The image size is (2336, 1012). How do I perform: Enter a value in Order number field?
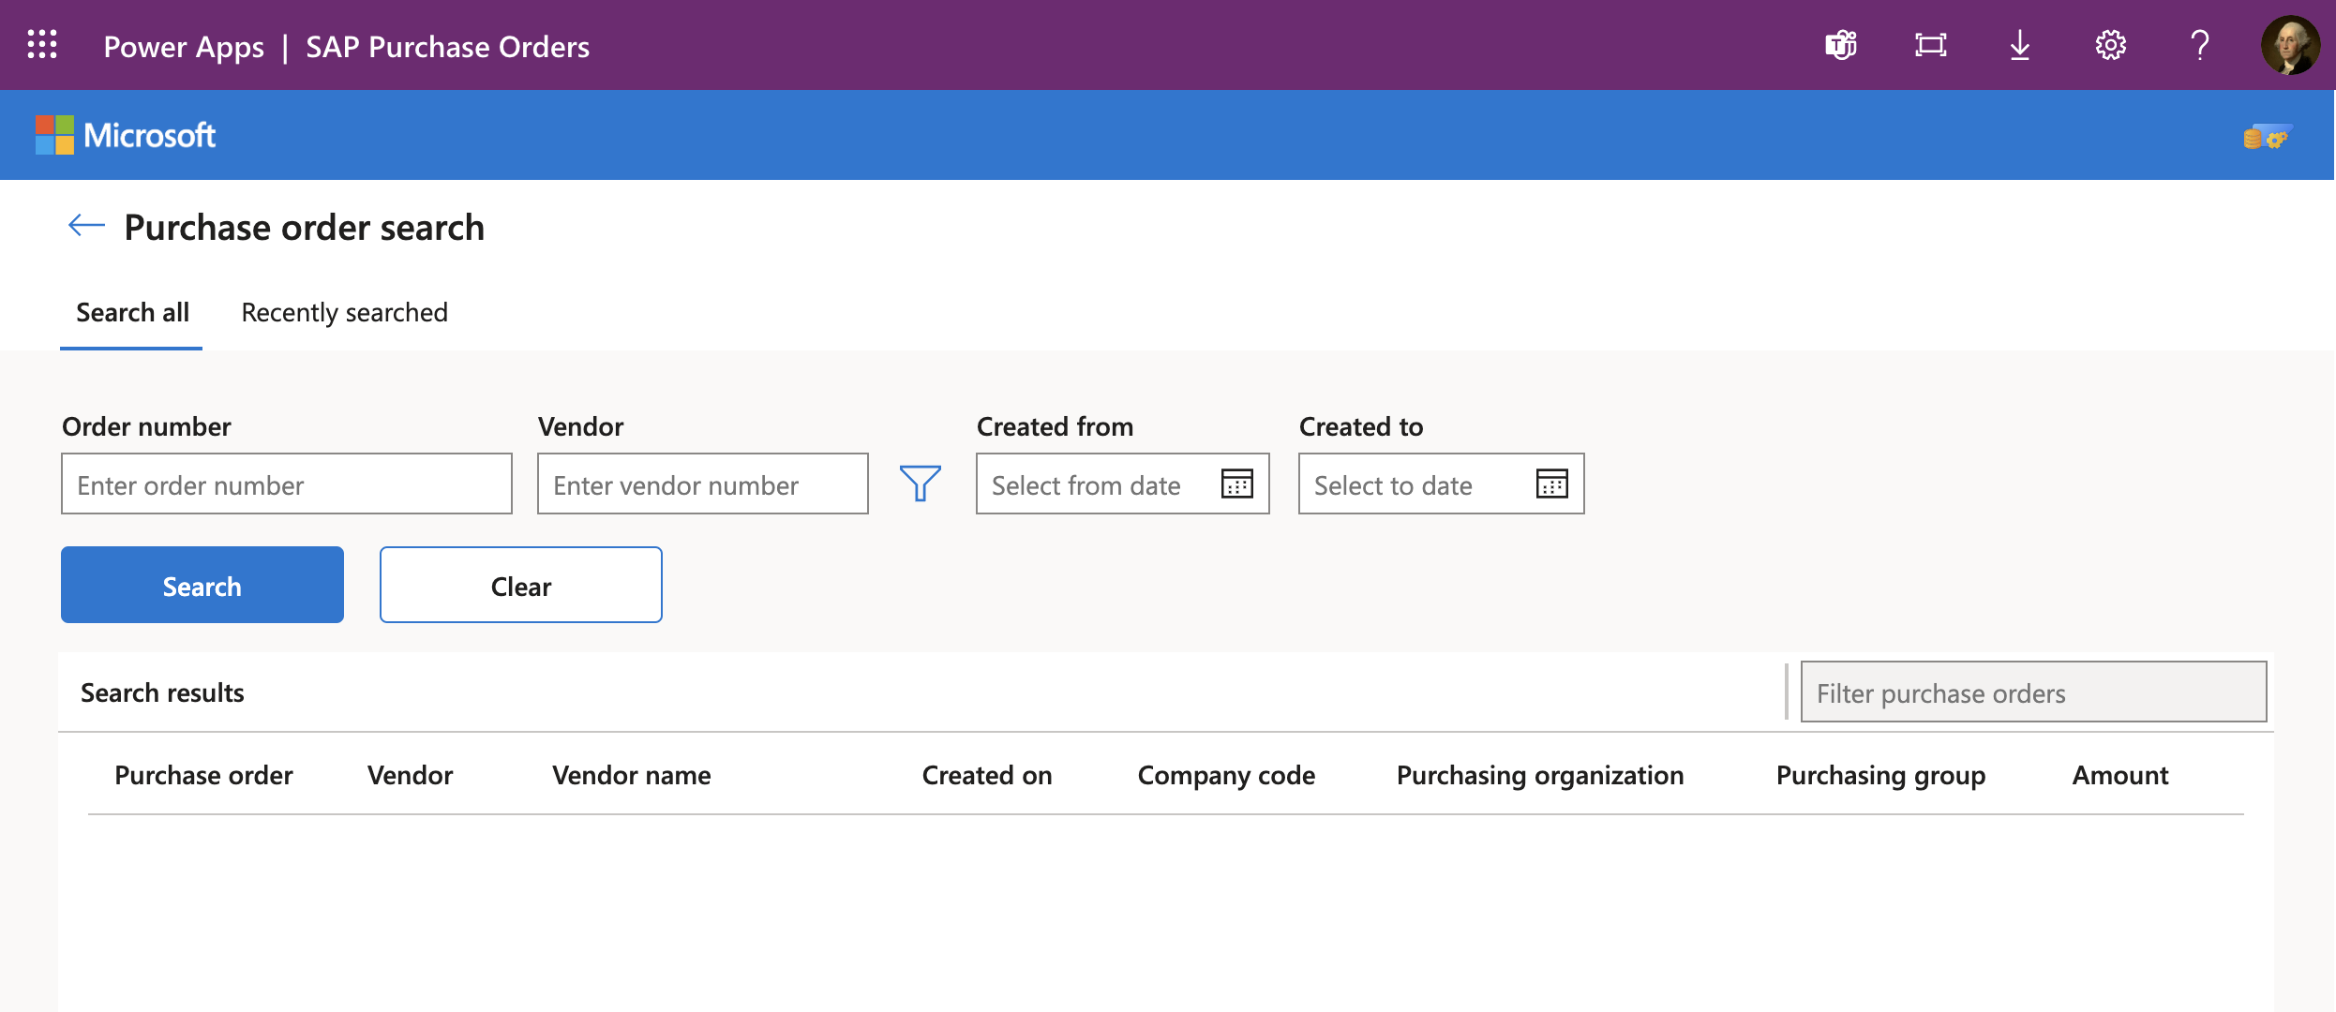click(286, 483)
